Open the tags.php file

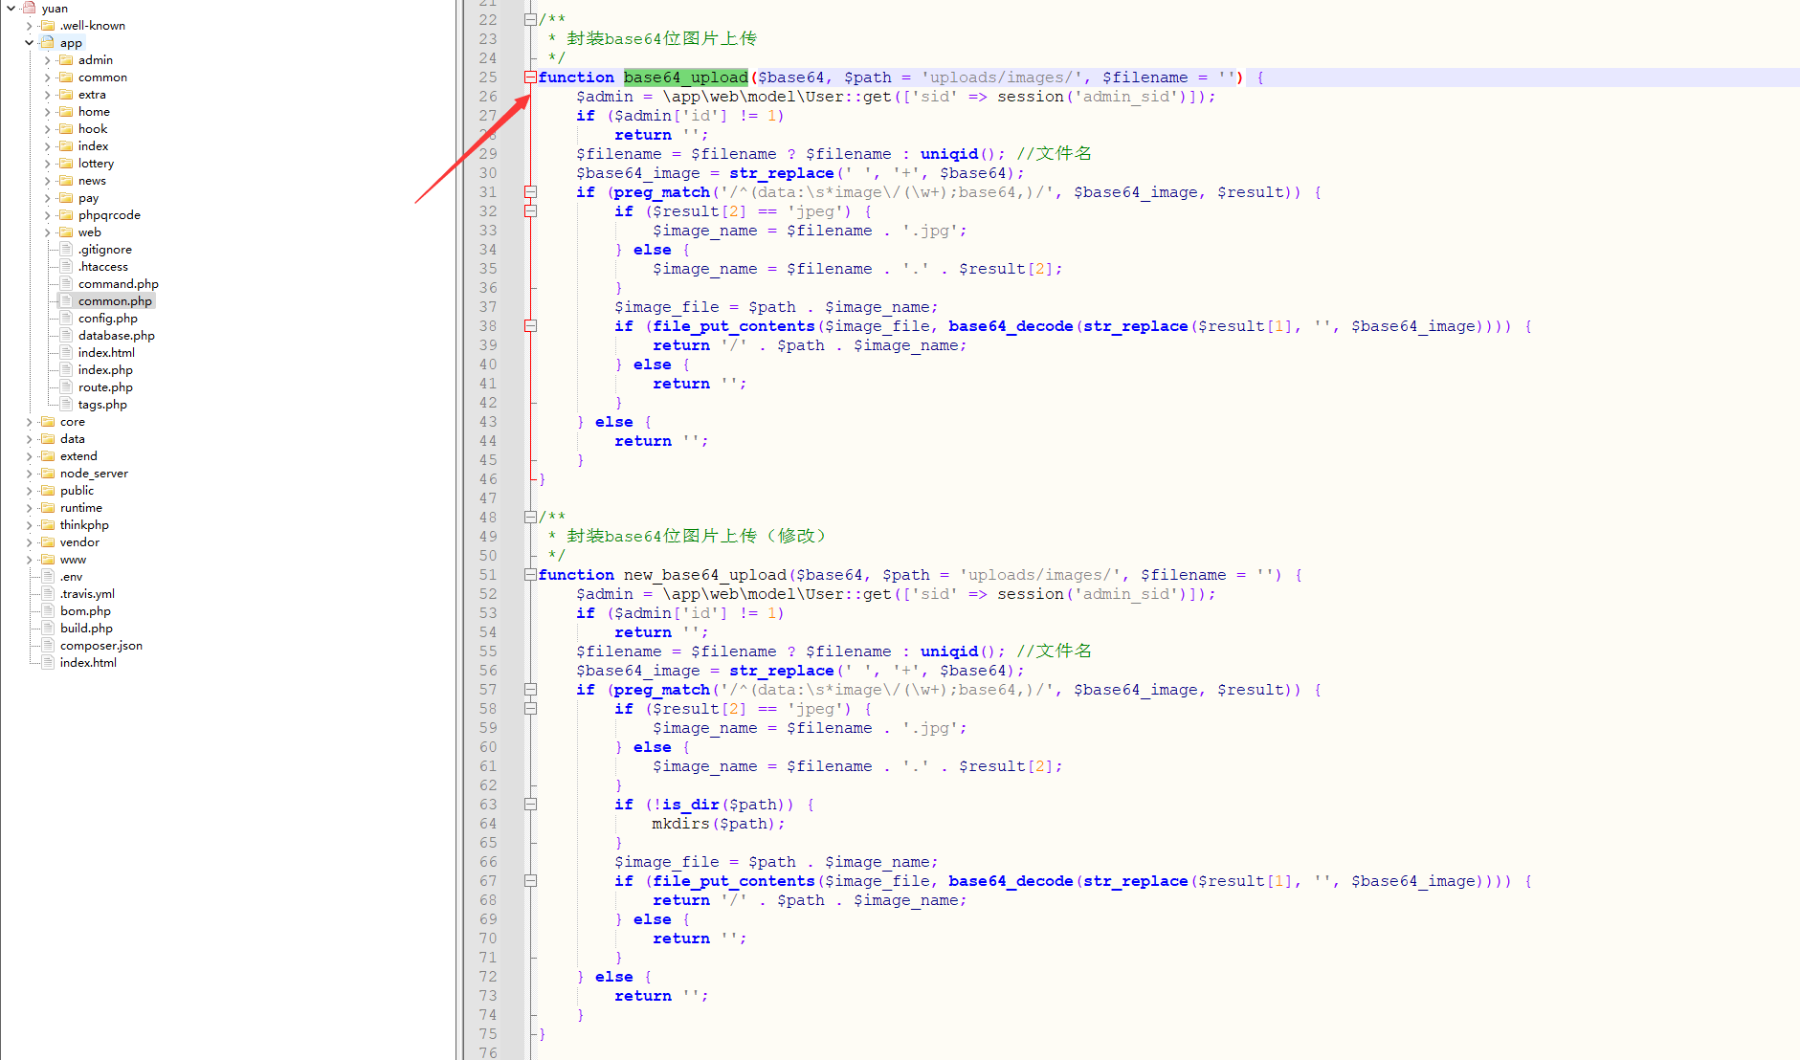[102, 405]
